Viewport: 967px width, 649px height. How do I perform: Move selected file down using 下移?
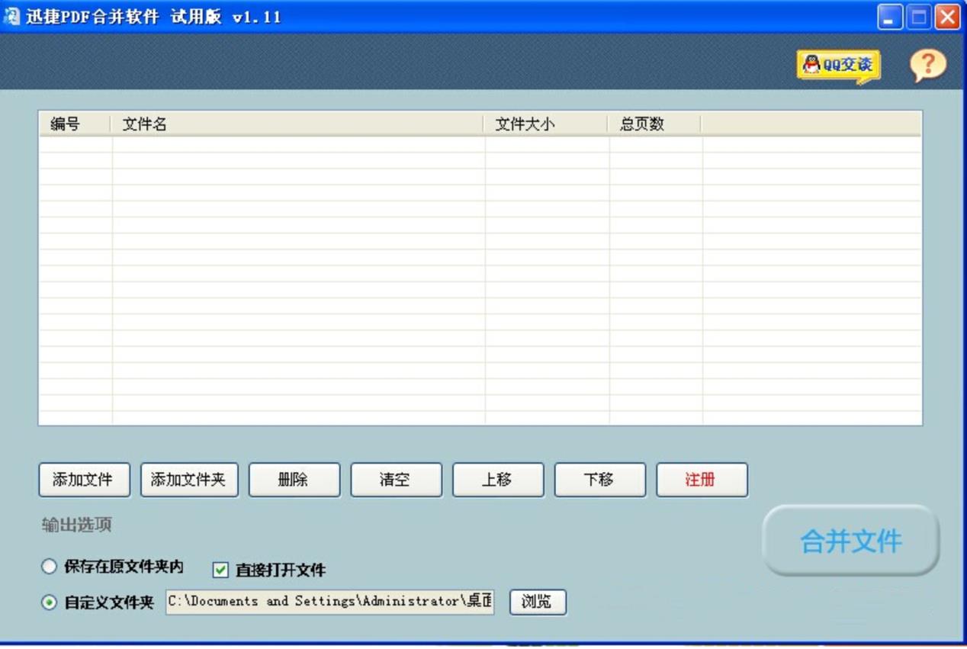tap(599, 480)
